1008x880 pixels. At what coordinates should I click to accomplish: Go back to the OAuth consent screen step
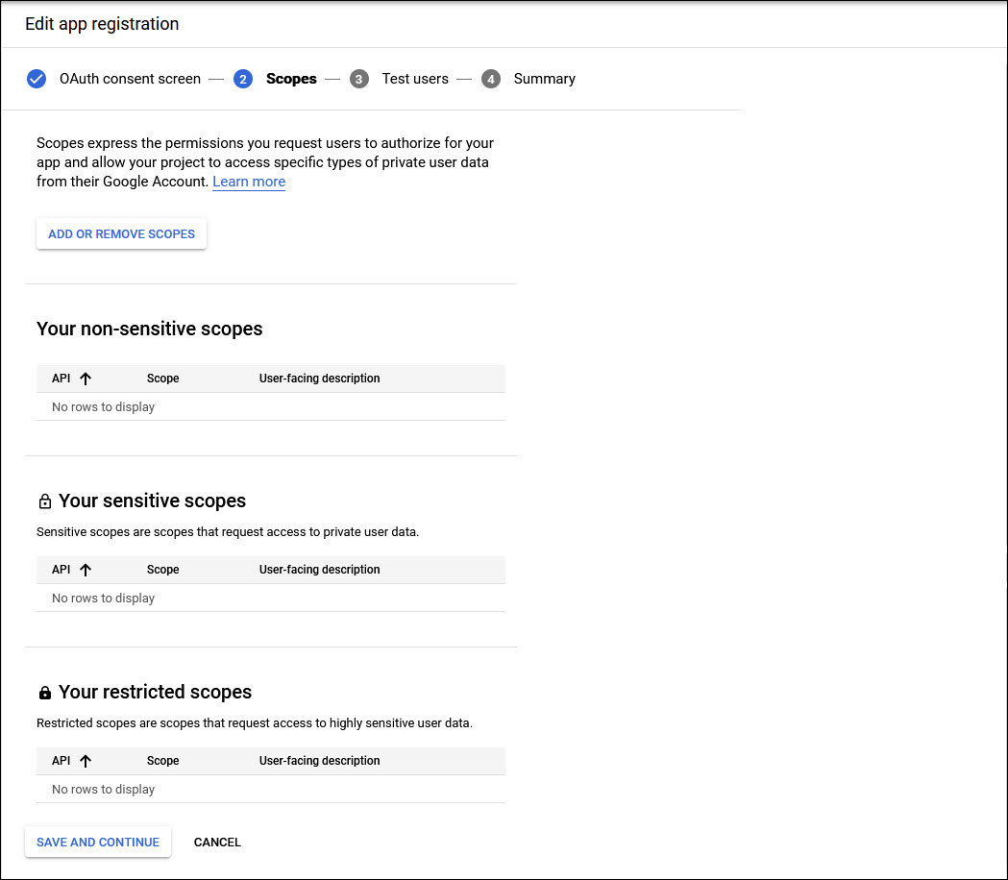[130, 79]
